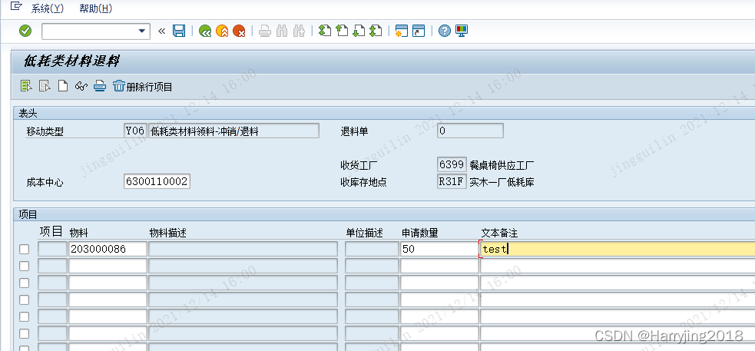Click first green list icon in application toolbar
This screenshot has width=755, height=351.
26,86
